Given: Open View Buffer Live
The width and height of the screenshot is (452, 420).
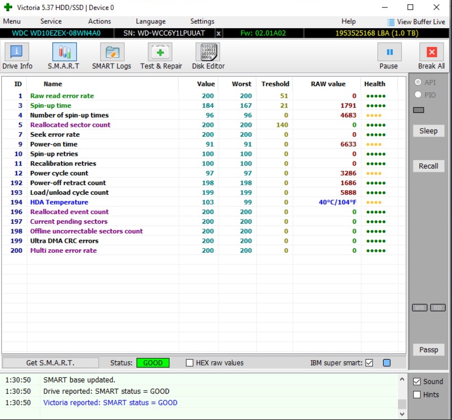Looking at the screenshot, I should point(416,22).
